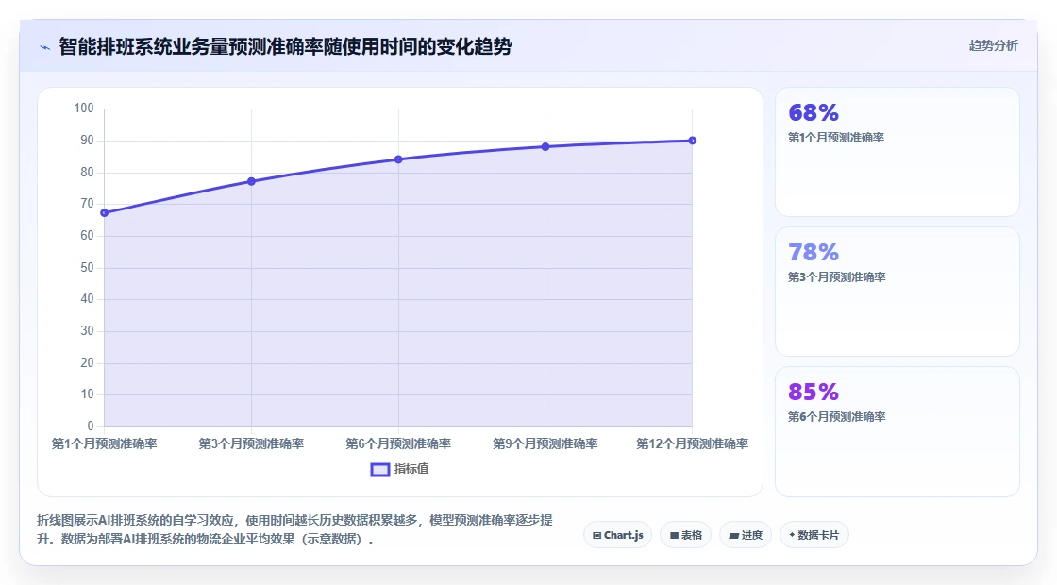Click the 第6个月预测准确率 x-axis label
1057x585 pixels.
398,443
